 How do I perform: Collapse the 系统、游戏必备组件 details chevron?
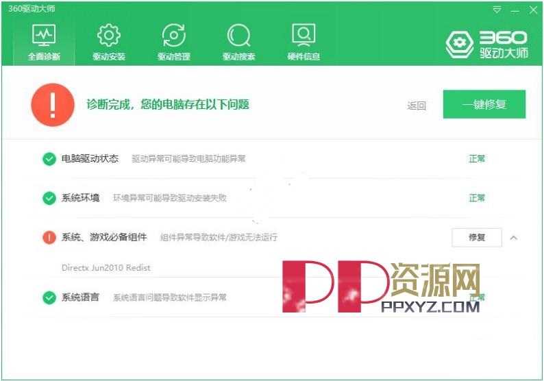514,238
